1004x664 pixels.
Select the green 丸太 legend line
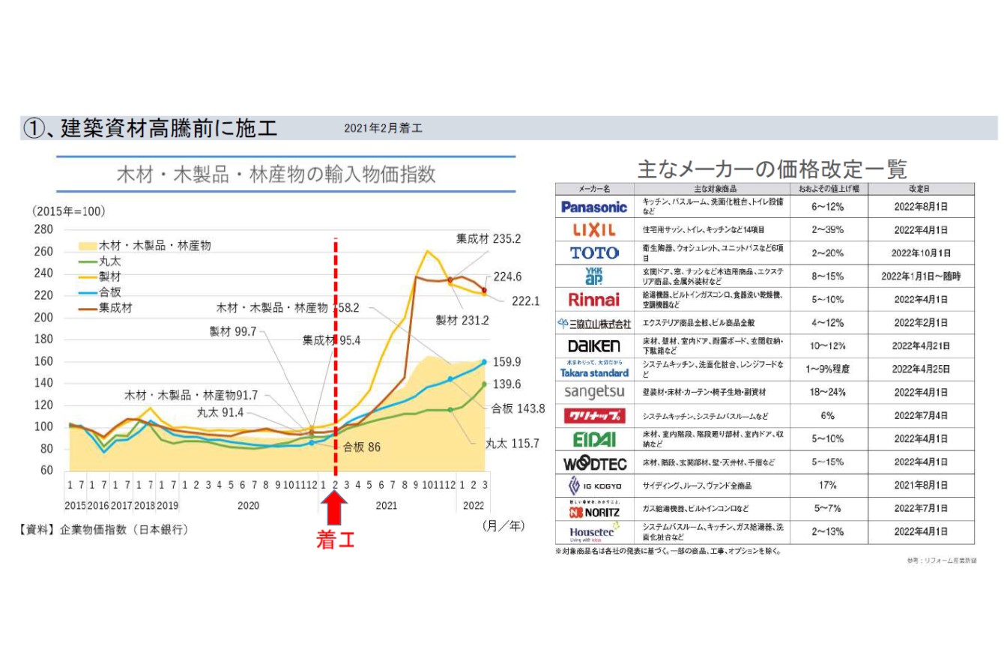pyautogui.click(x=87, y=262)
